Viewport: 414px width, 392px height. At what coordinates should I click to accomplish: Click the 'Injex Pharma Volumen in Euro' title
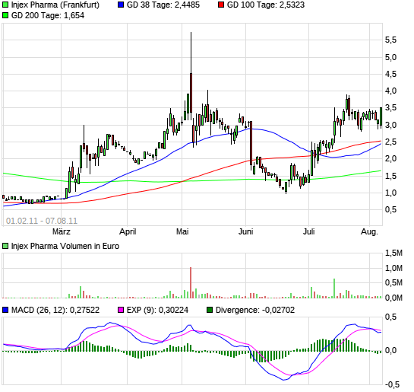[65, 246]
